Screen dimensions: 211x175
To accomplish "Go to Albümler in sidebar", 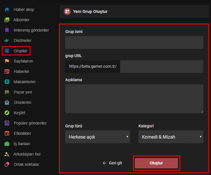I will click(21, 20).
